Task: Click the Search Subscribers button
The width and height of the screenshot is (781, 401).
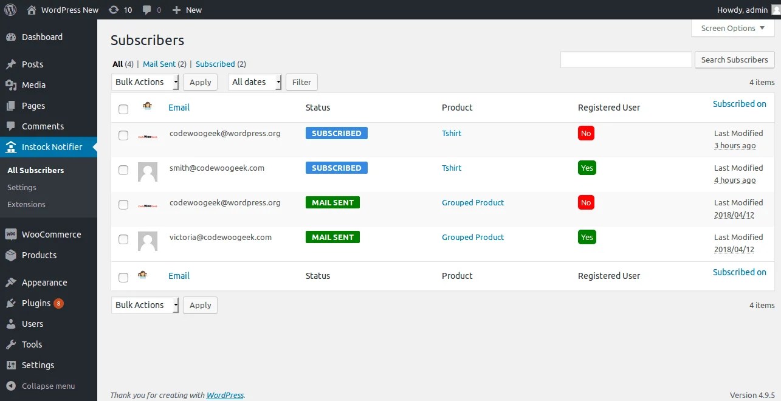Action: (734, 60)
